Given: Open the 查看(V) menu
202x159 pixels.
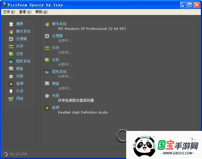Looking at the screenshot, I should pos(25,12).
